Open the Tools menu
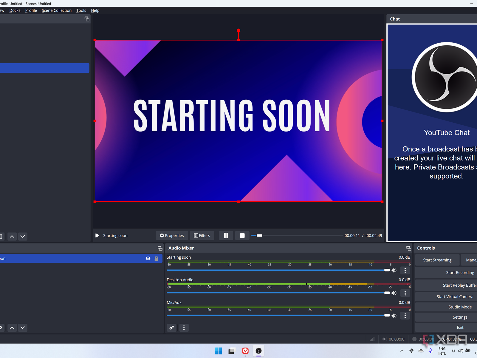The image size is (477, 358). (81, 10)
